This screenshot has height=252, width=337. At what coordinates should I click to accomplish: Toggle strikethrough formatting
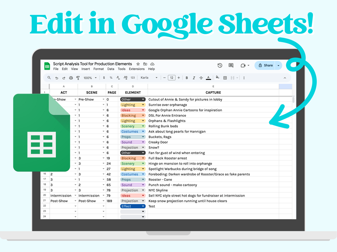201,78
